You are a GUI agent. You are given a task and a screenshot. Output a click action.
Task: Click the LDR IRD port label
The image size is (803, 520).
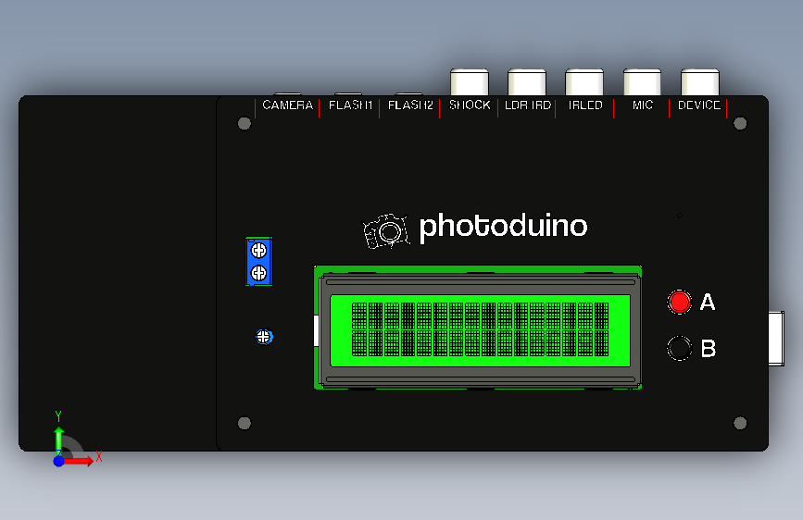click(x=528, y=105)
